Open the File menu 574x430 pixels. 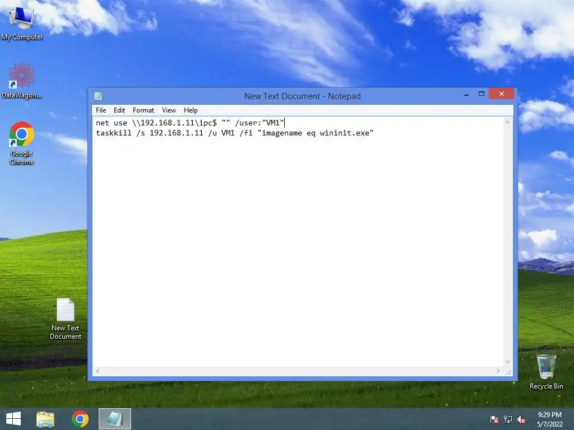click(x=101, y=110)
